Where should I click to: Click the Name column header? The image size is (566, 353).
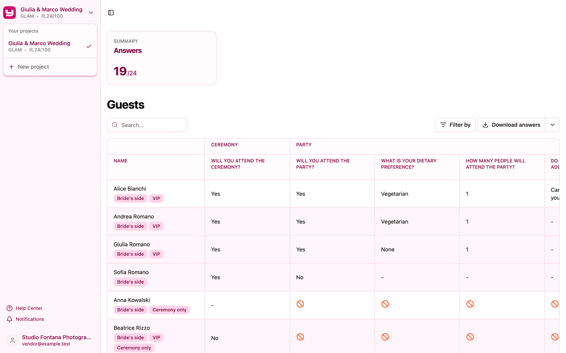pyautogui.click(x=120, y=161)
